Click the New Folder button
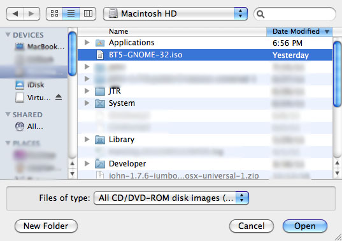The image size is (342, 241). tap(46, 226)
